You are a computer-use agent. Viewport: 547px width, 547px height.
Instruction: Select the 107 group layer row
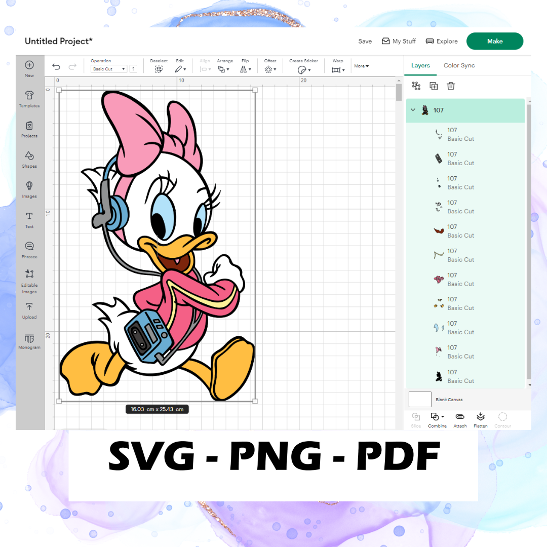pyautogui.click(x=465, y=110)
